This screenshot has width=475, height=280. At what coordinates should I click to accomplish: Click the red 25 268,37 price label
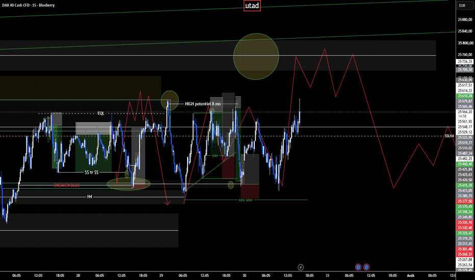tap(465, 254)
